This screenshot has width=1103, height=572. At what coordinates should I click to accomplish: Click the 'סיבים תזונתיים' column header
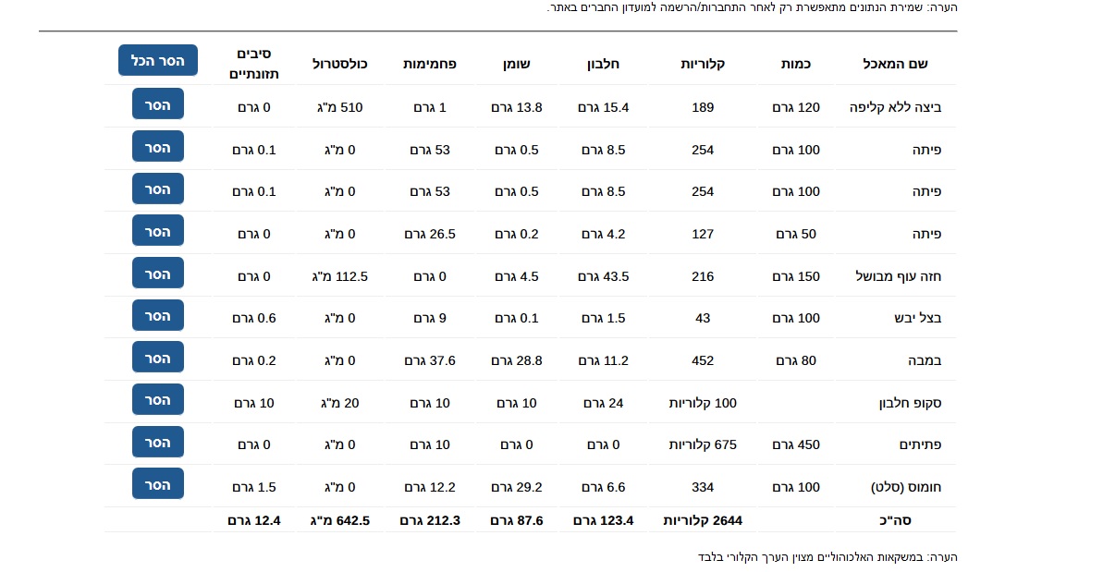point(254,64)
